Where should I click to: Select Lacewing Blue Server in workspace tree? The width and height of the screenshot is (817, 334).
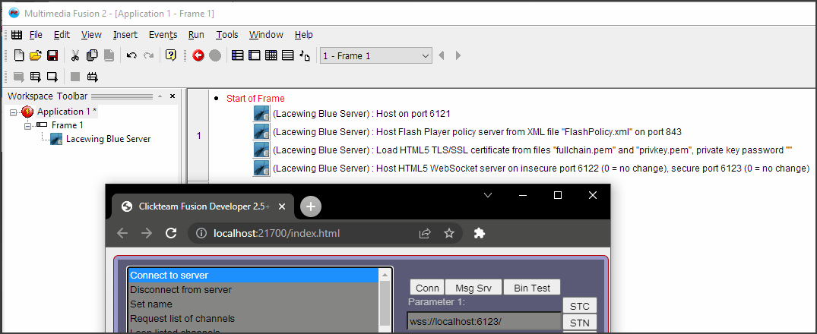tap(108, 139)
